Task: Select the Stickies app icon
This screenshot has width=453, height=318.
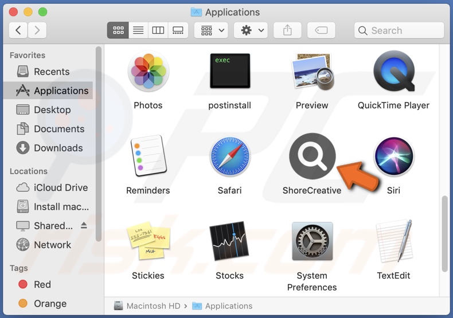Action: [x=148, y=241]
